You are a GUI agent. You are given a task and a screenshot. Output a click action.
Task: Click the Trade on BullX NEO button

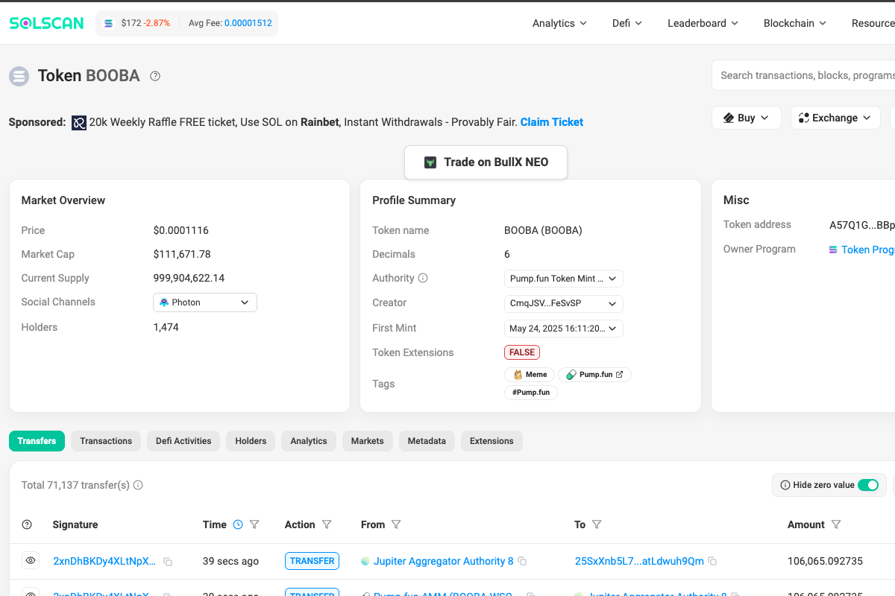pos(486,162)
